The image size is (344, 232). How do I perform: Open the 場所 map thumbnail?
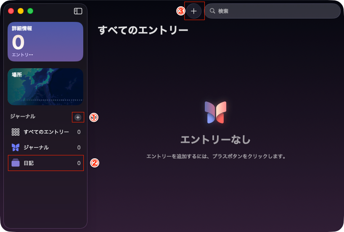(45, 87)
